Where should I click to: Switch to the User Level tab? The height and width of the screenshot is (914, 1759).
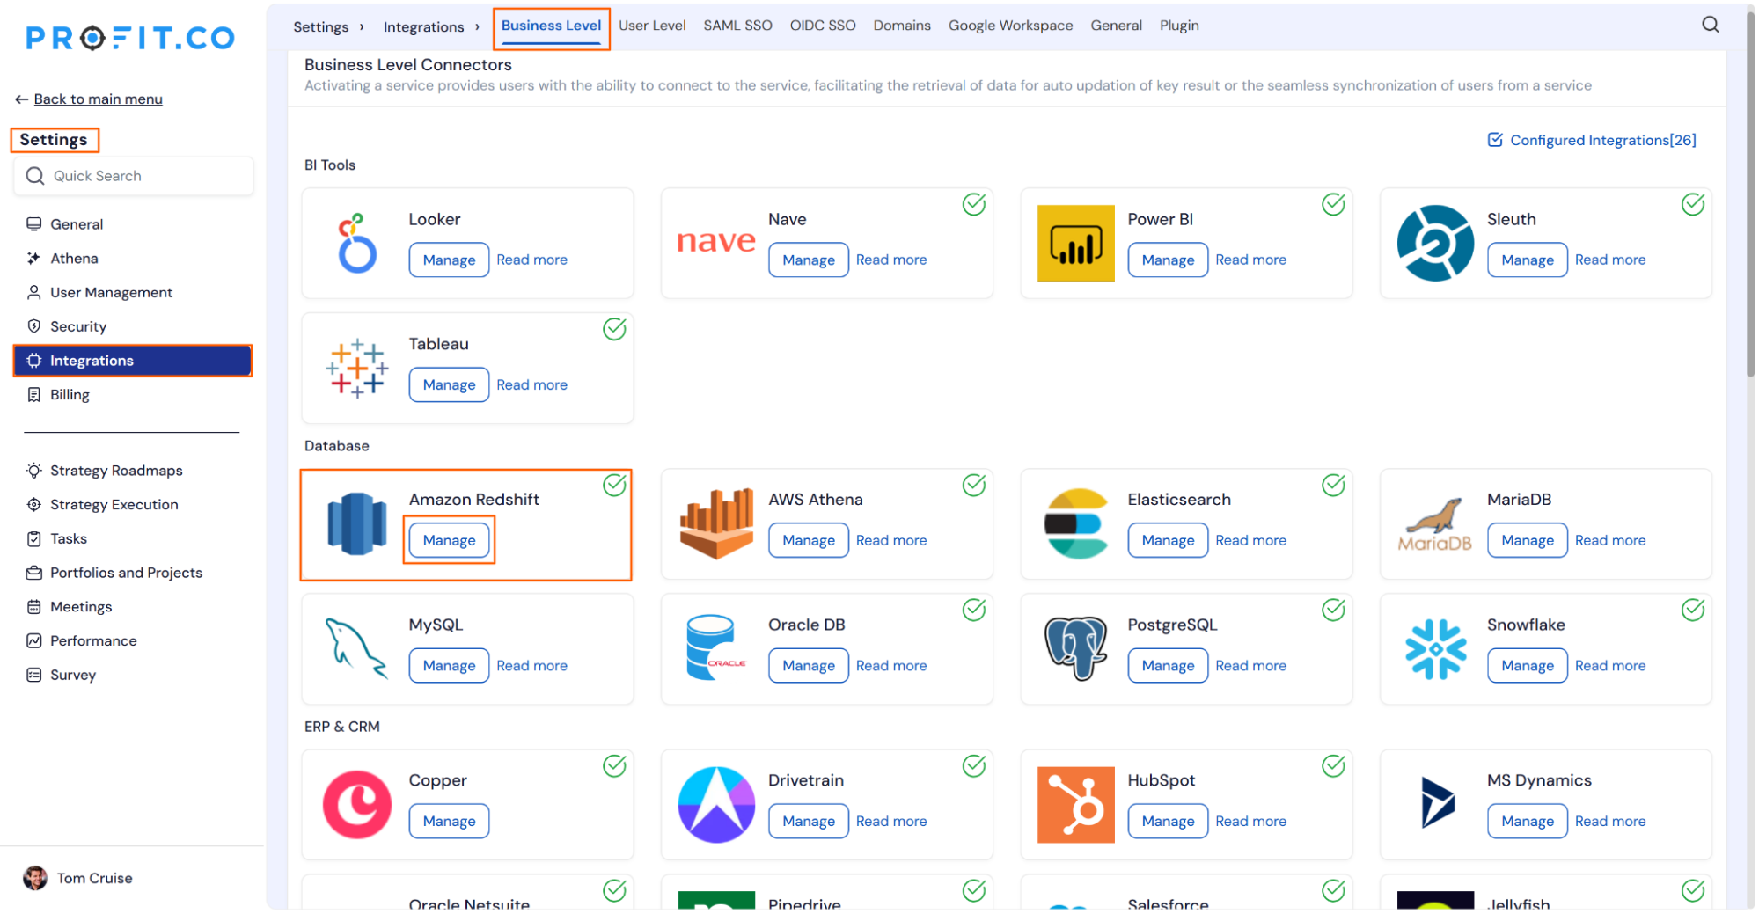(651, 26)
